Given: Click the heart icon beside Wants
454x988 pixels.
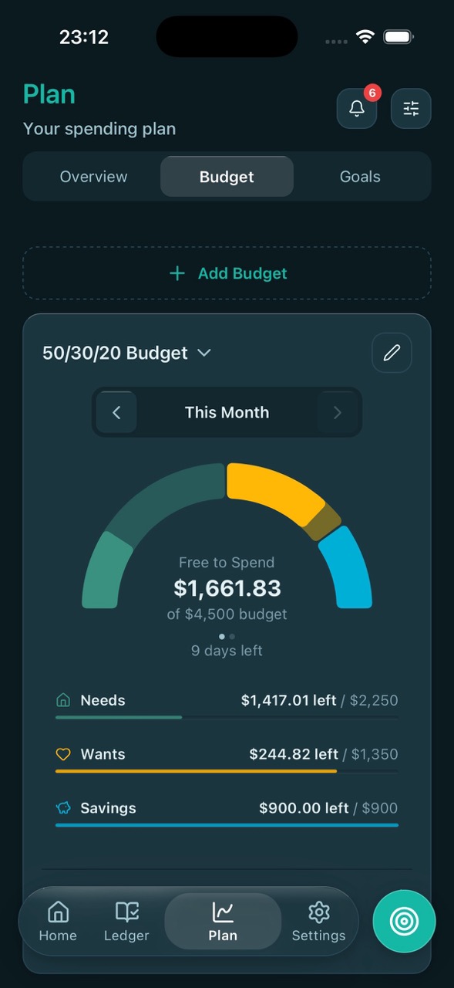Looking at the screenshot, I should 62,753.
